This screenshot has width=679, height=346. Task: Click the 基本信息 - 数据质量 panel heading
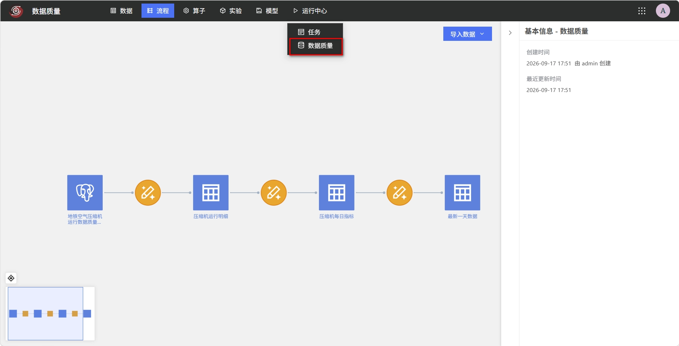556,31
